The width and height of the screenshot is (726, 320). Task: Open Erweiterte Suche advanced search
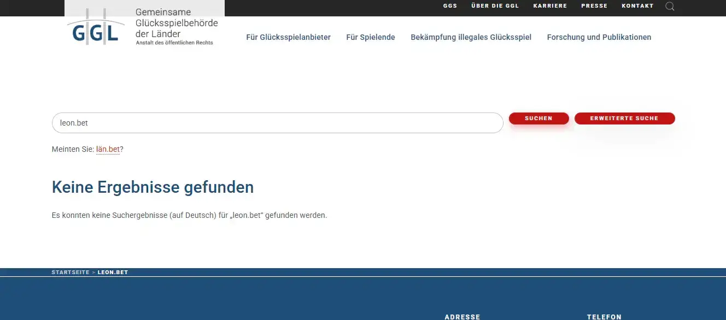(624, 118)
